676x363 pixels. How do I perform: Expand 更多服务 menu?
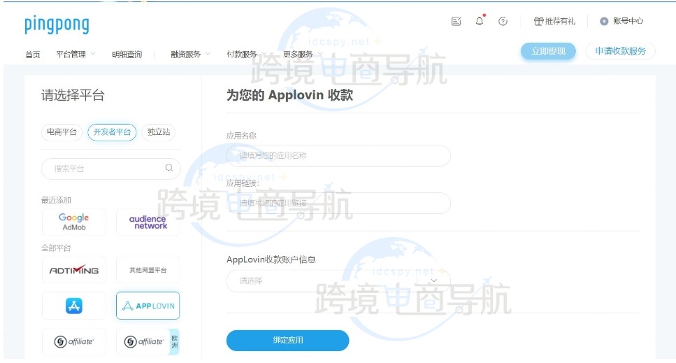(302, 55)
